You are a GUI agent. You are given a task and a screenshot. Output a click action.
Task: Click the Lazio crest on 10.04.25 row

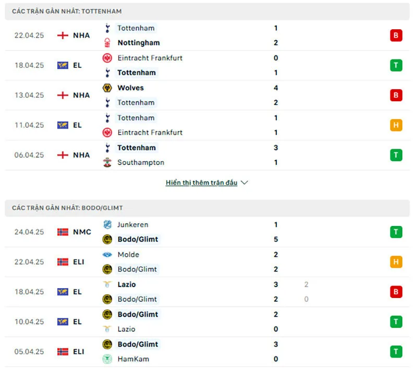tap(107, 329)
